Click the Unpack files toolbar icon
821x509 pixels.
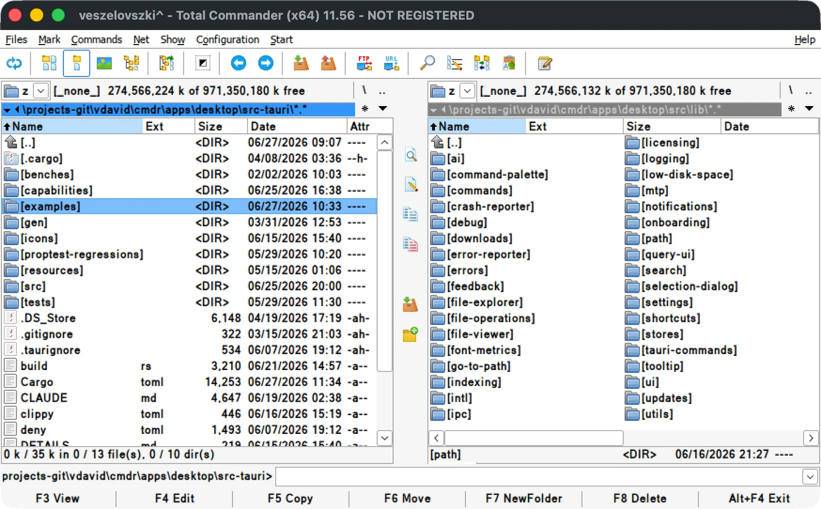coord(328,63)
